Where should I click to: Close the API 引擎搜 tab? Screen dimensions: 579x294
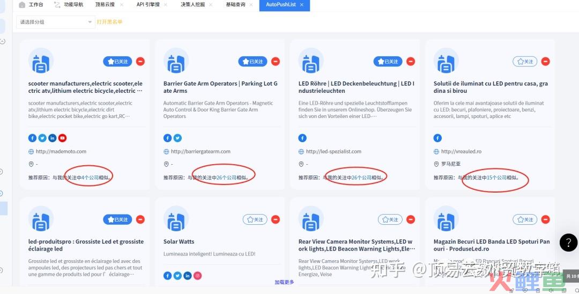pos(166,5)
